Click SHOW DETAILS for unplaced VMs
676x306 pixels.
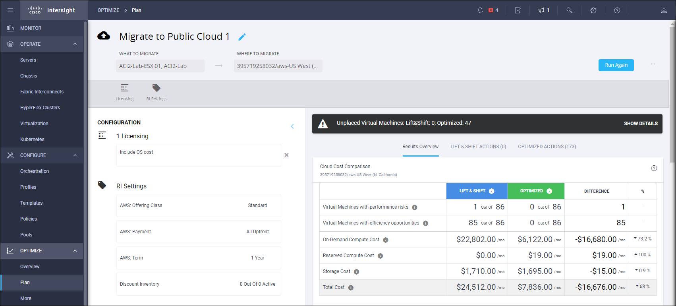641,124
